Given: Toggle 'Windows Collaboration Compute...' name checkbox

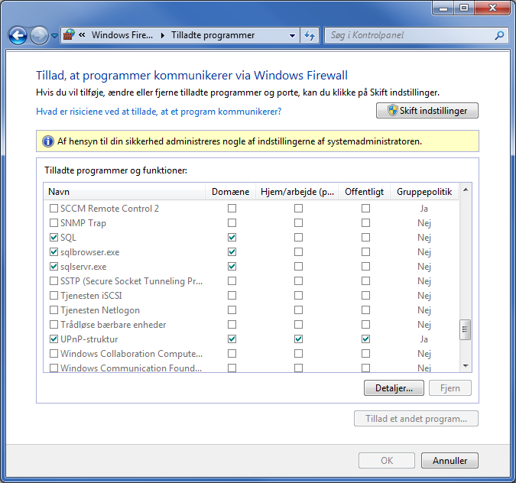Looking at the screenshot, I should 54,353.
